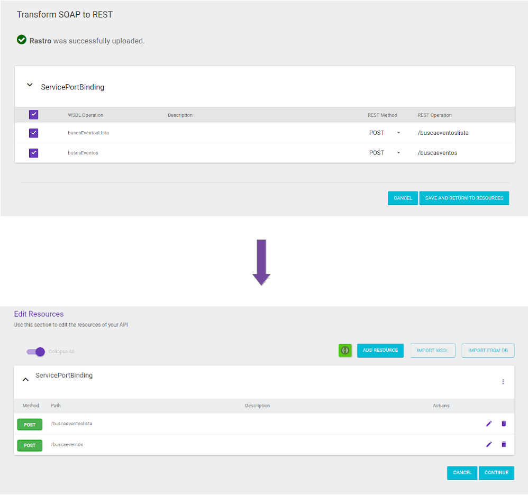Screen dimensions: 528x495
Task: Open the pencil edit icon for /buscaeventoslista
Action: (488, 423)
